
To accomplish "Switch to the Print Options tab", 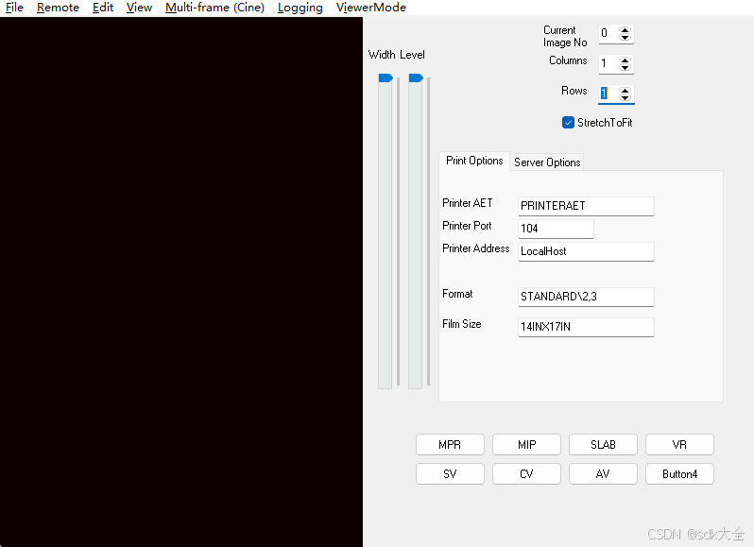I will (474, 161).
